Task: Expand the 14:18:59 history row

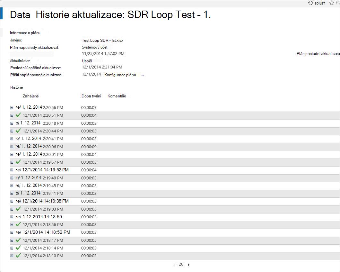Action: pyautogui.click(x=12, y=217)
